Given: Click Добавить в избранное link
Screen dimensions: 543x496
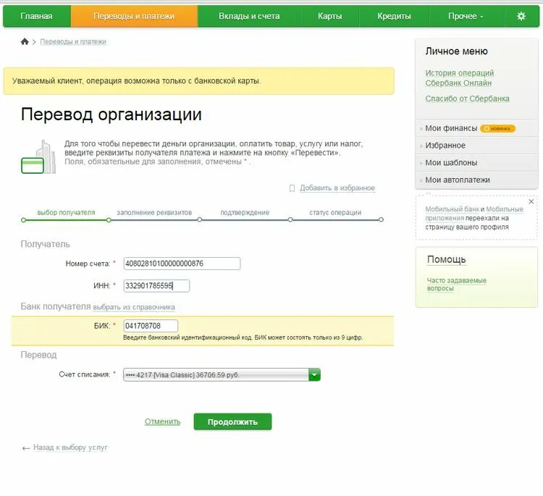Looking at the screenshot, I should pos(337,188).
